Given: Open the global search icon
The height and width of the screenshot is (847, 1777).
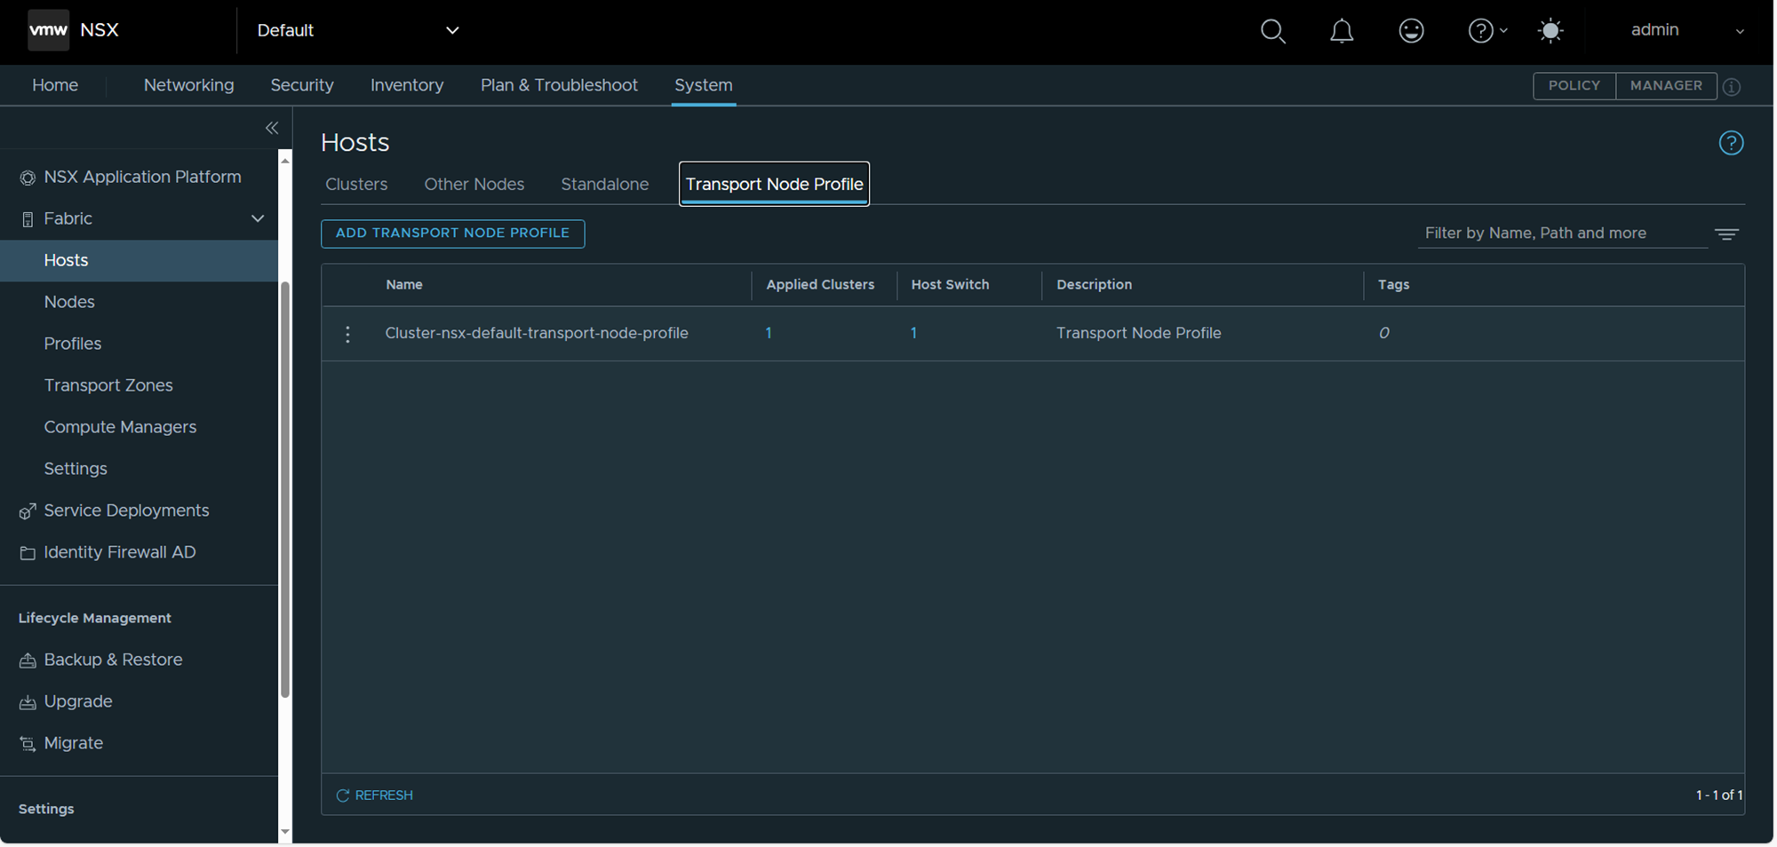Looking at the screenshot, I should [1273, 31].
